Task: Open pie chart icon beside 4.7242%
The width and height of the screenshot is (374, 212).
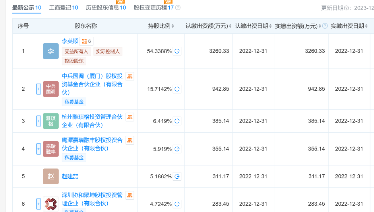Action: click(177, 204)
